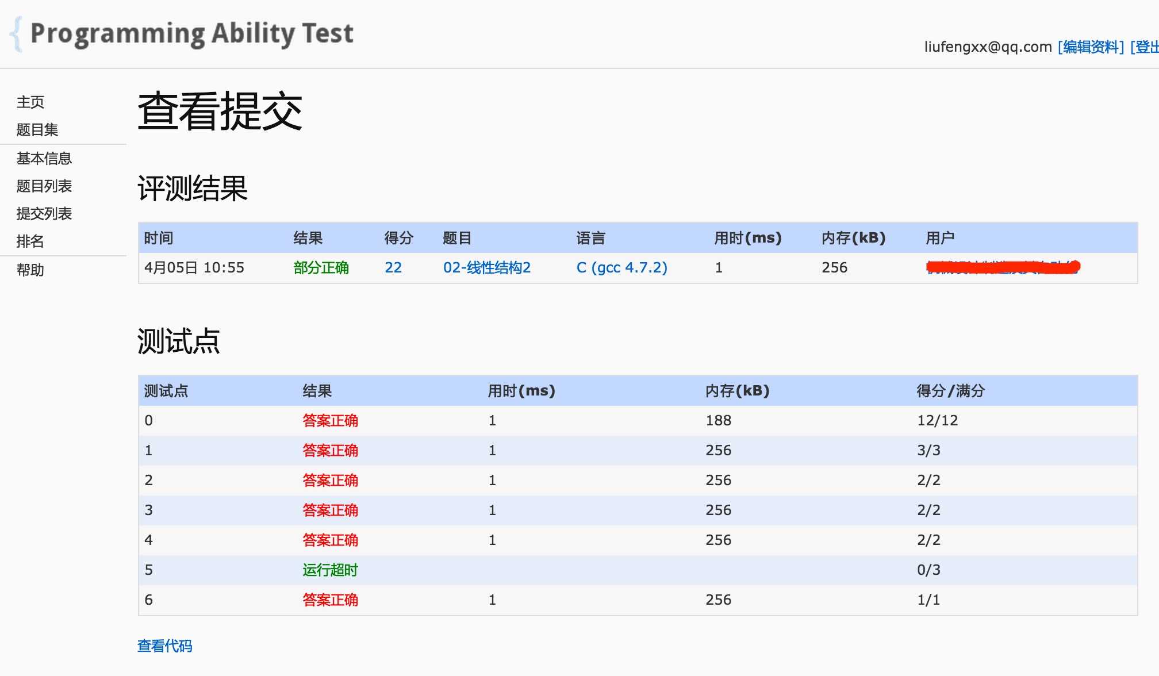The image size is (1159, 676).
Task: Click the 0/3 score cell
Action: coord(929,570)
